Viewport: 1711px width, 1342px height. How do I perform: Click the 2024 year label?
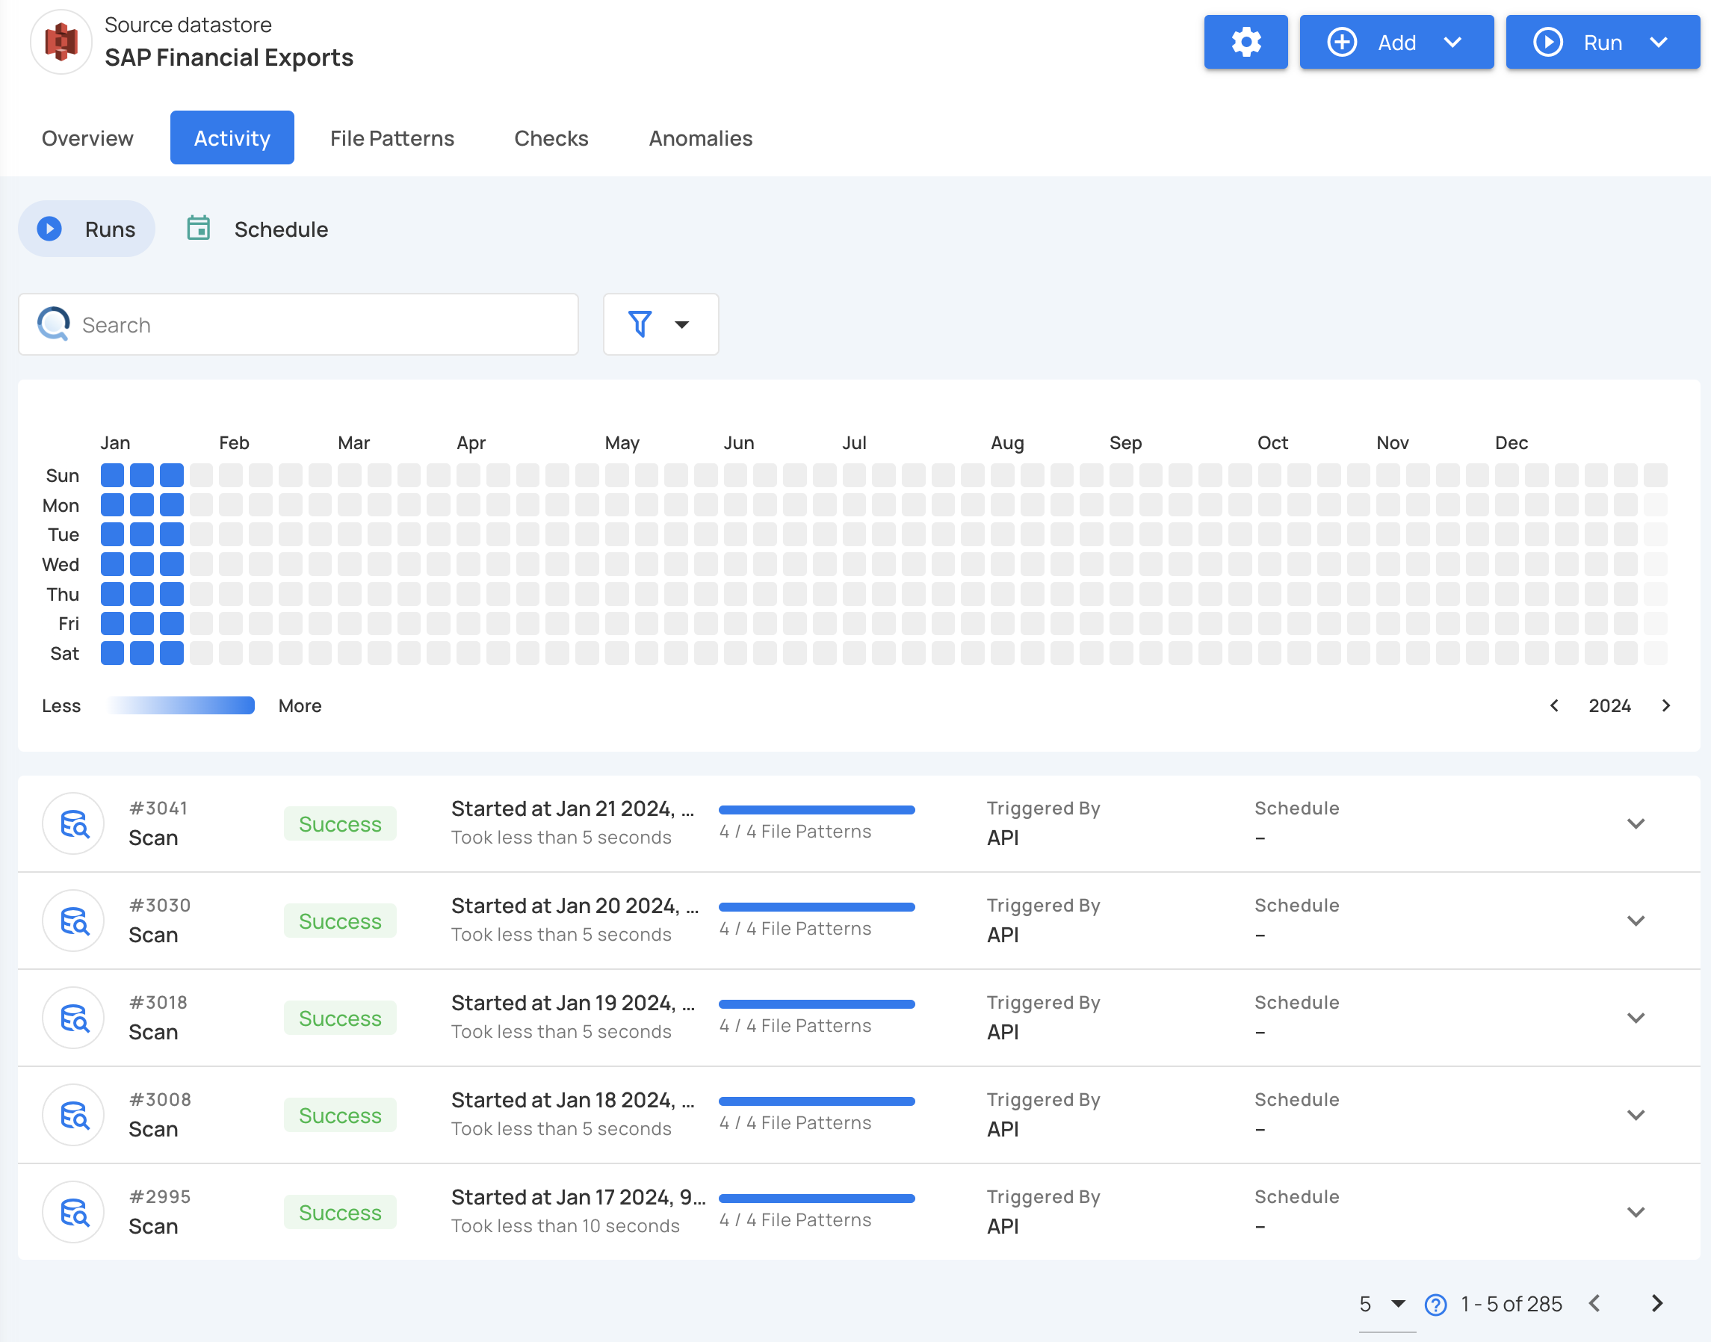tap(1609, 705)
